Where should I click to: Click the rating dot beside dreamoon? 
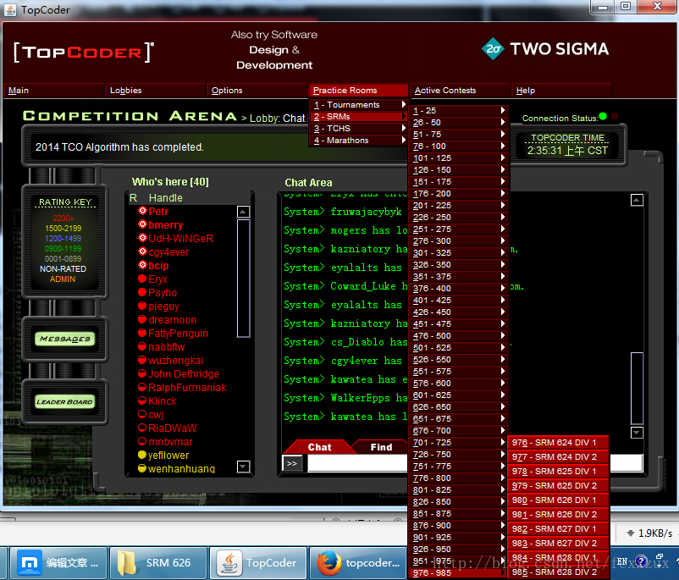click(142, 319)
